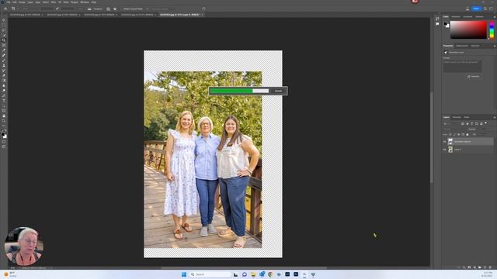Open the Image menu

coord(22,2)
